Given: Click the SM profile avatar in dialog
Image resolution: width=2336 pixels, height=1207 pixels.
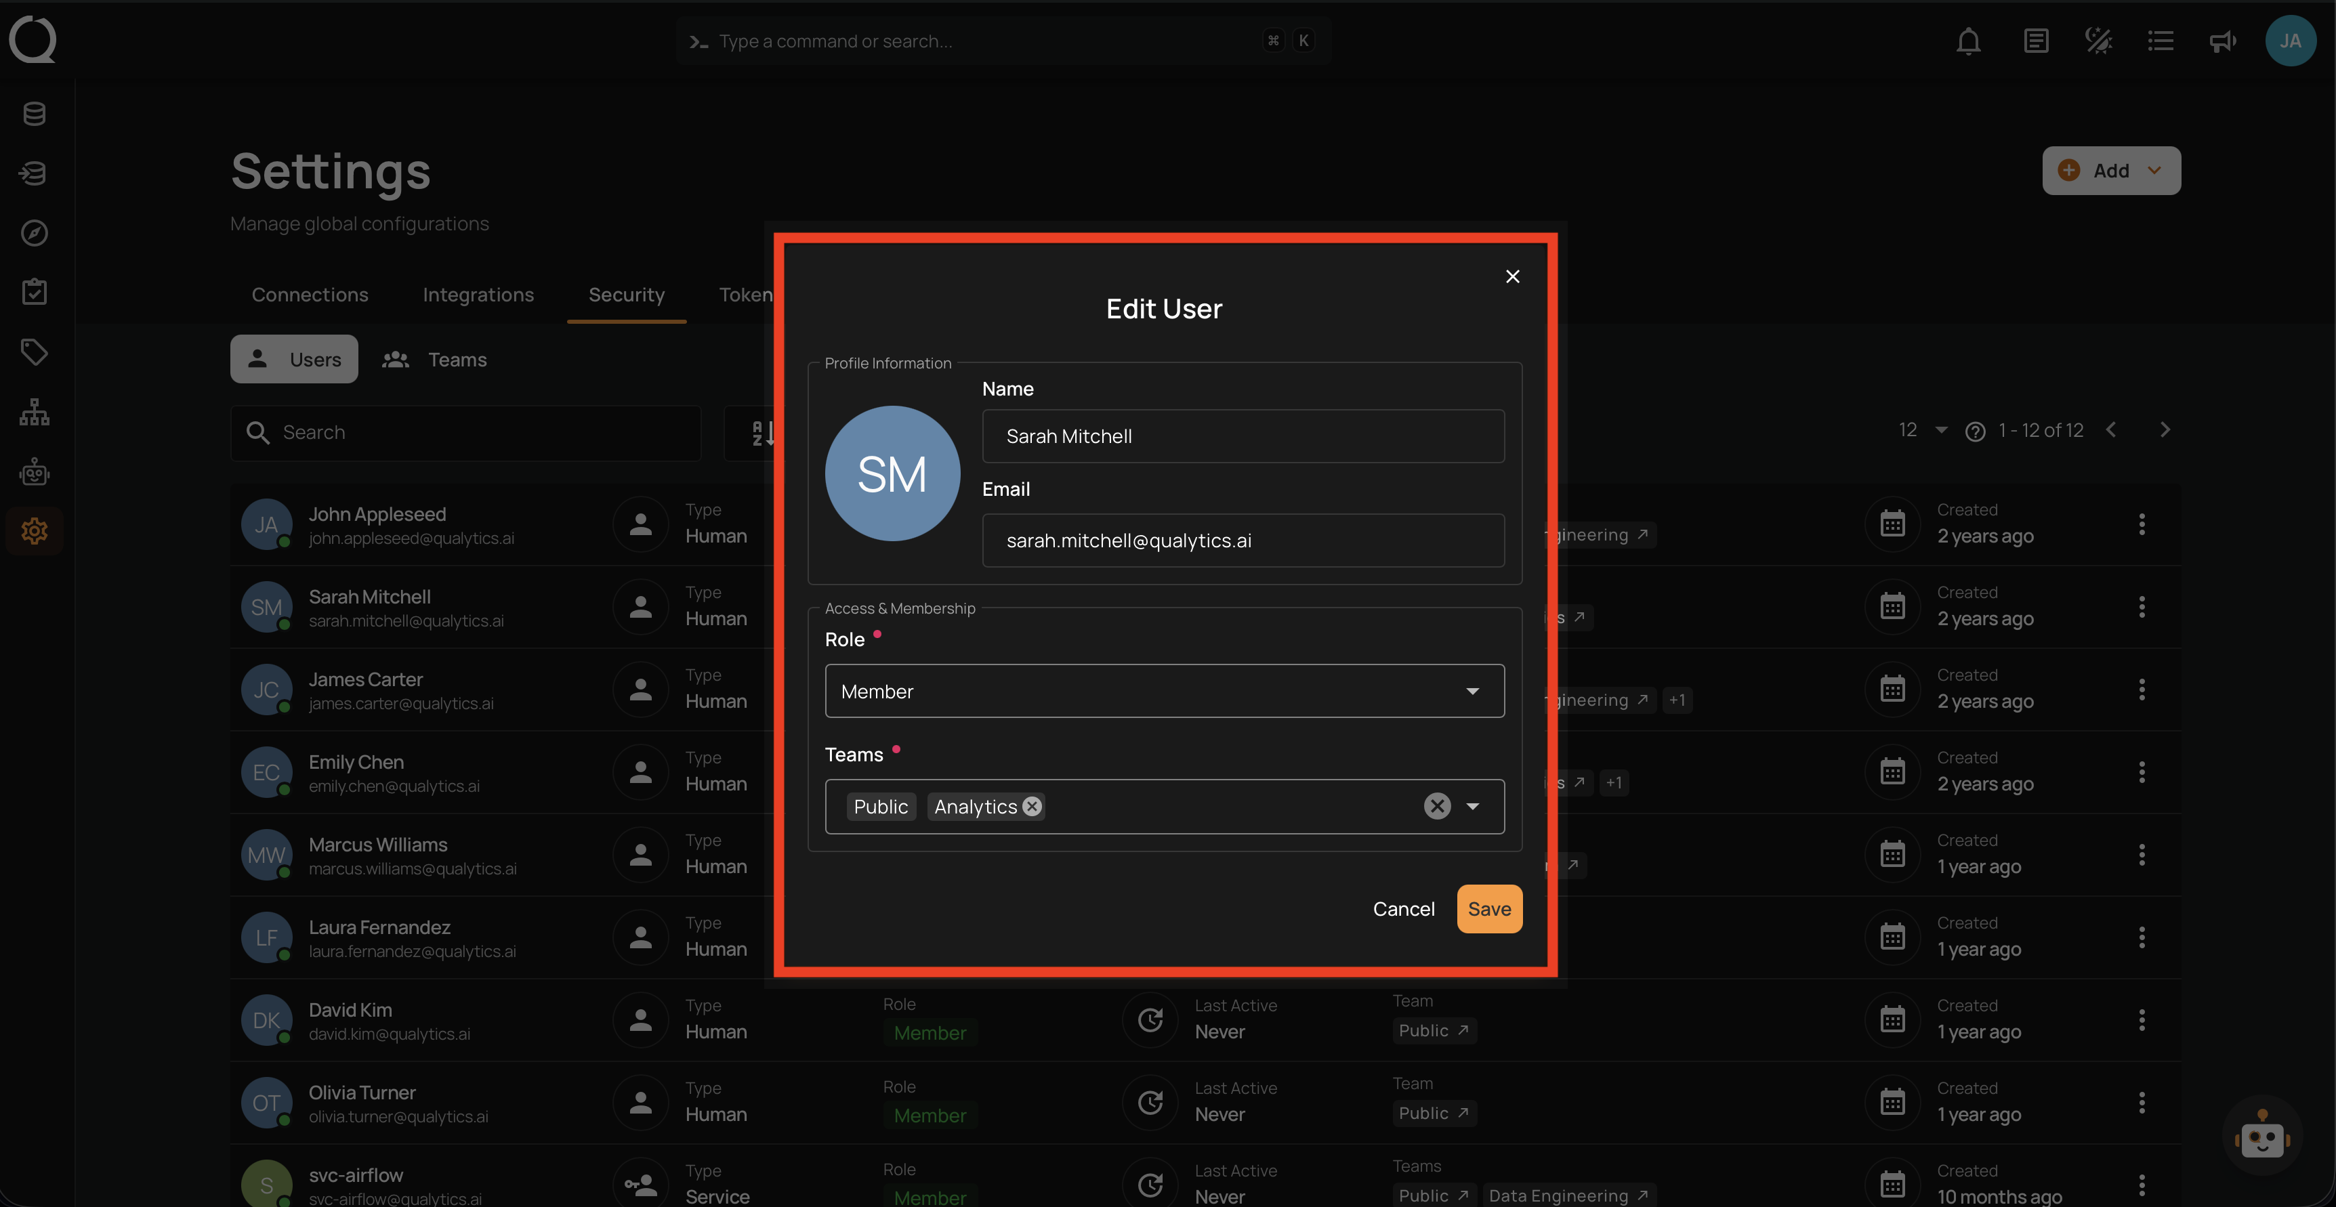Looking at the screenshot, I should coord(892,473).
